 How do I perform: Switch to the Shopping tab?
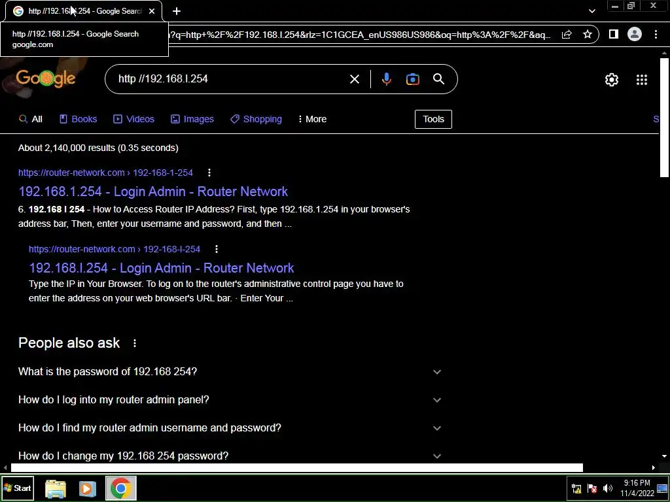[256, 119]
